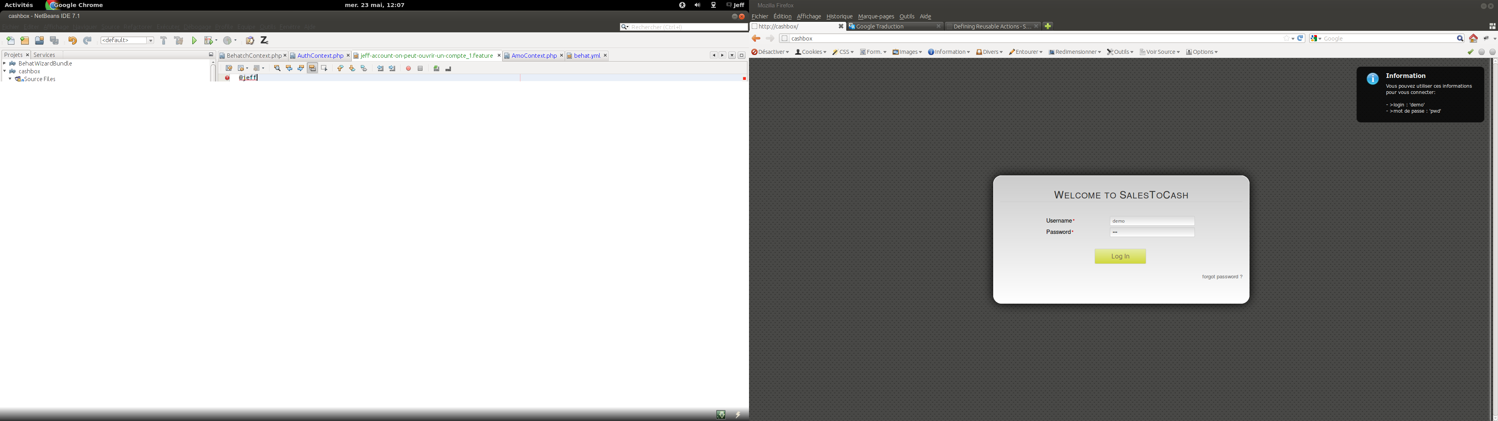The height and width of the screenshot is (421, 1498).
Task: Open the Refactorer menu in NetBeans
Action: point(138,27)
